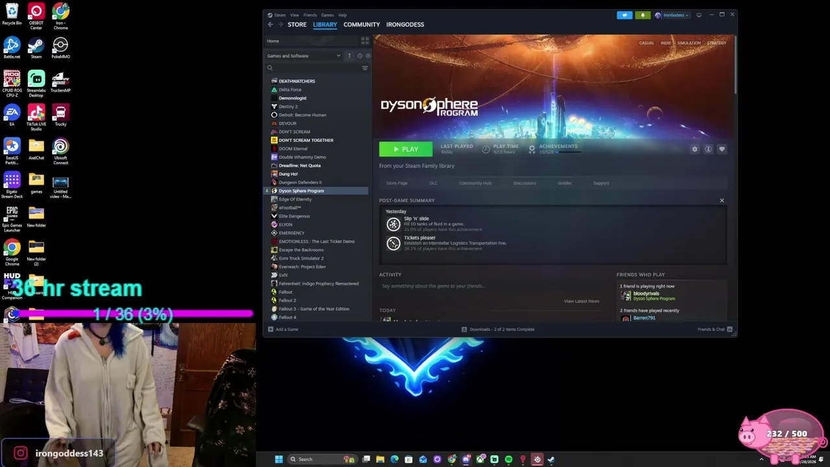830x467 pixels.
Task: Open Elgato Stream Deck shortcut
Action: 12,185
